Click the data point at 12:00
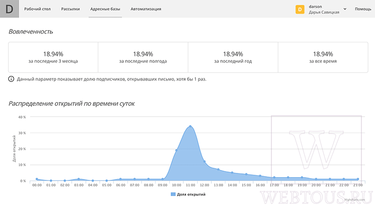375x208 pixels. click(204, 161)
